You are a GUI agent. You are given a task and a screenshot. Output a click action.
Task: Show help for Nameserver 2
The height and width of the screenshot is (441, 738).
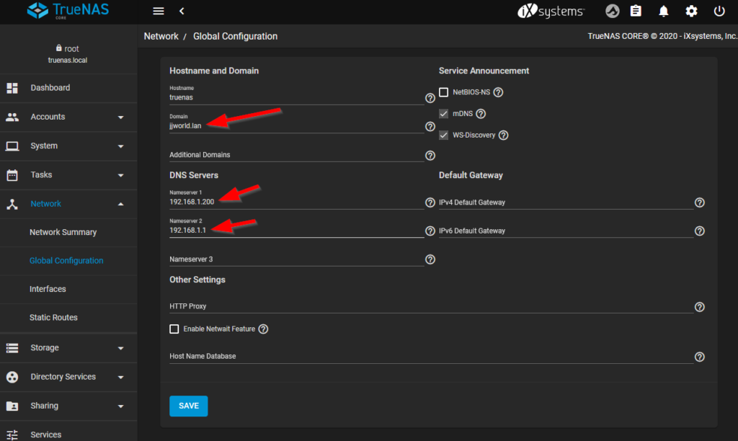430,231
